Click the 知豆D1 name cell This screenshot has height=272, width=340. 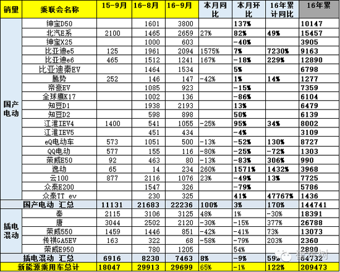pyautogui.click(x=59, y=106)
